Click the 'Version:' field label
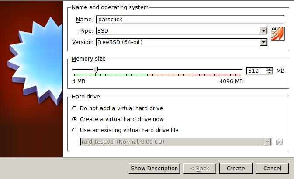This screenshot has height=179, width=294. pyautogui.click(x=83, y=42)
